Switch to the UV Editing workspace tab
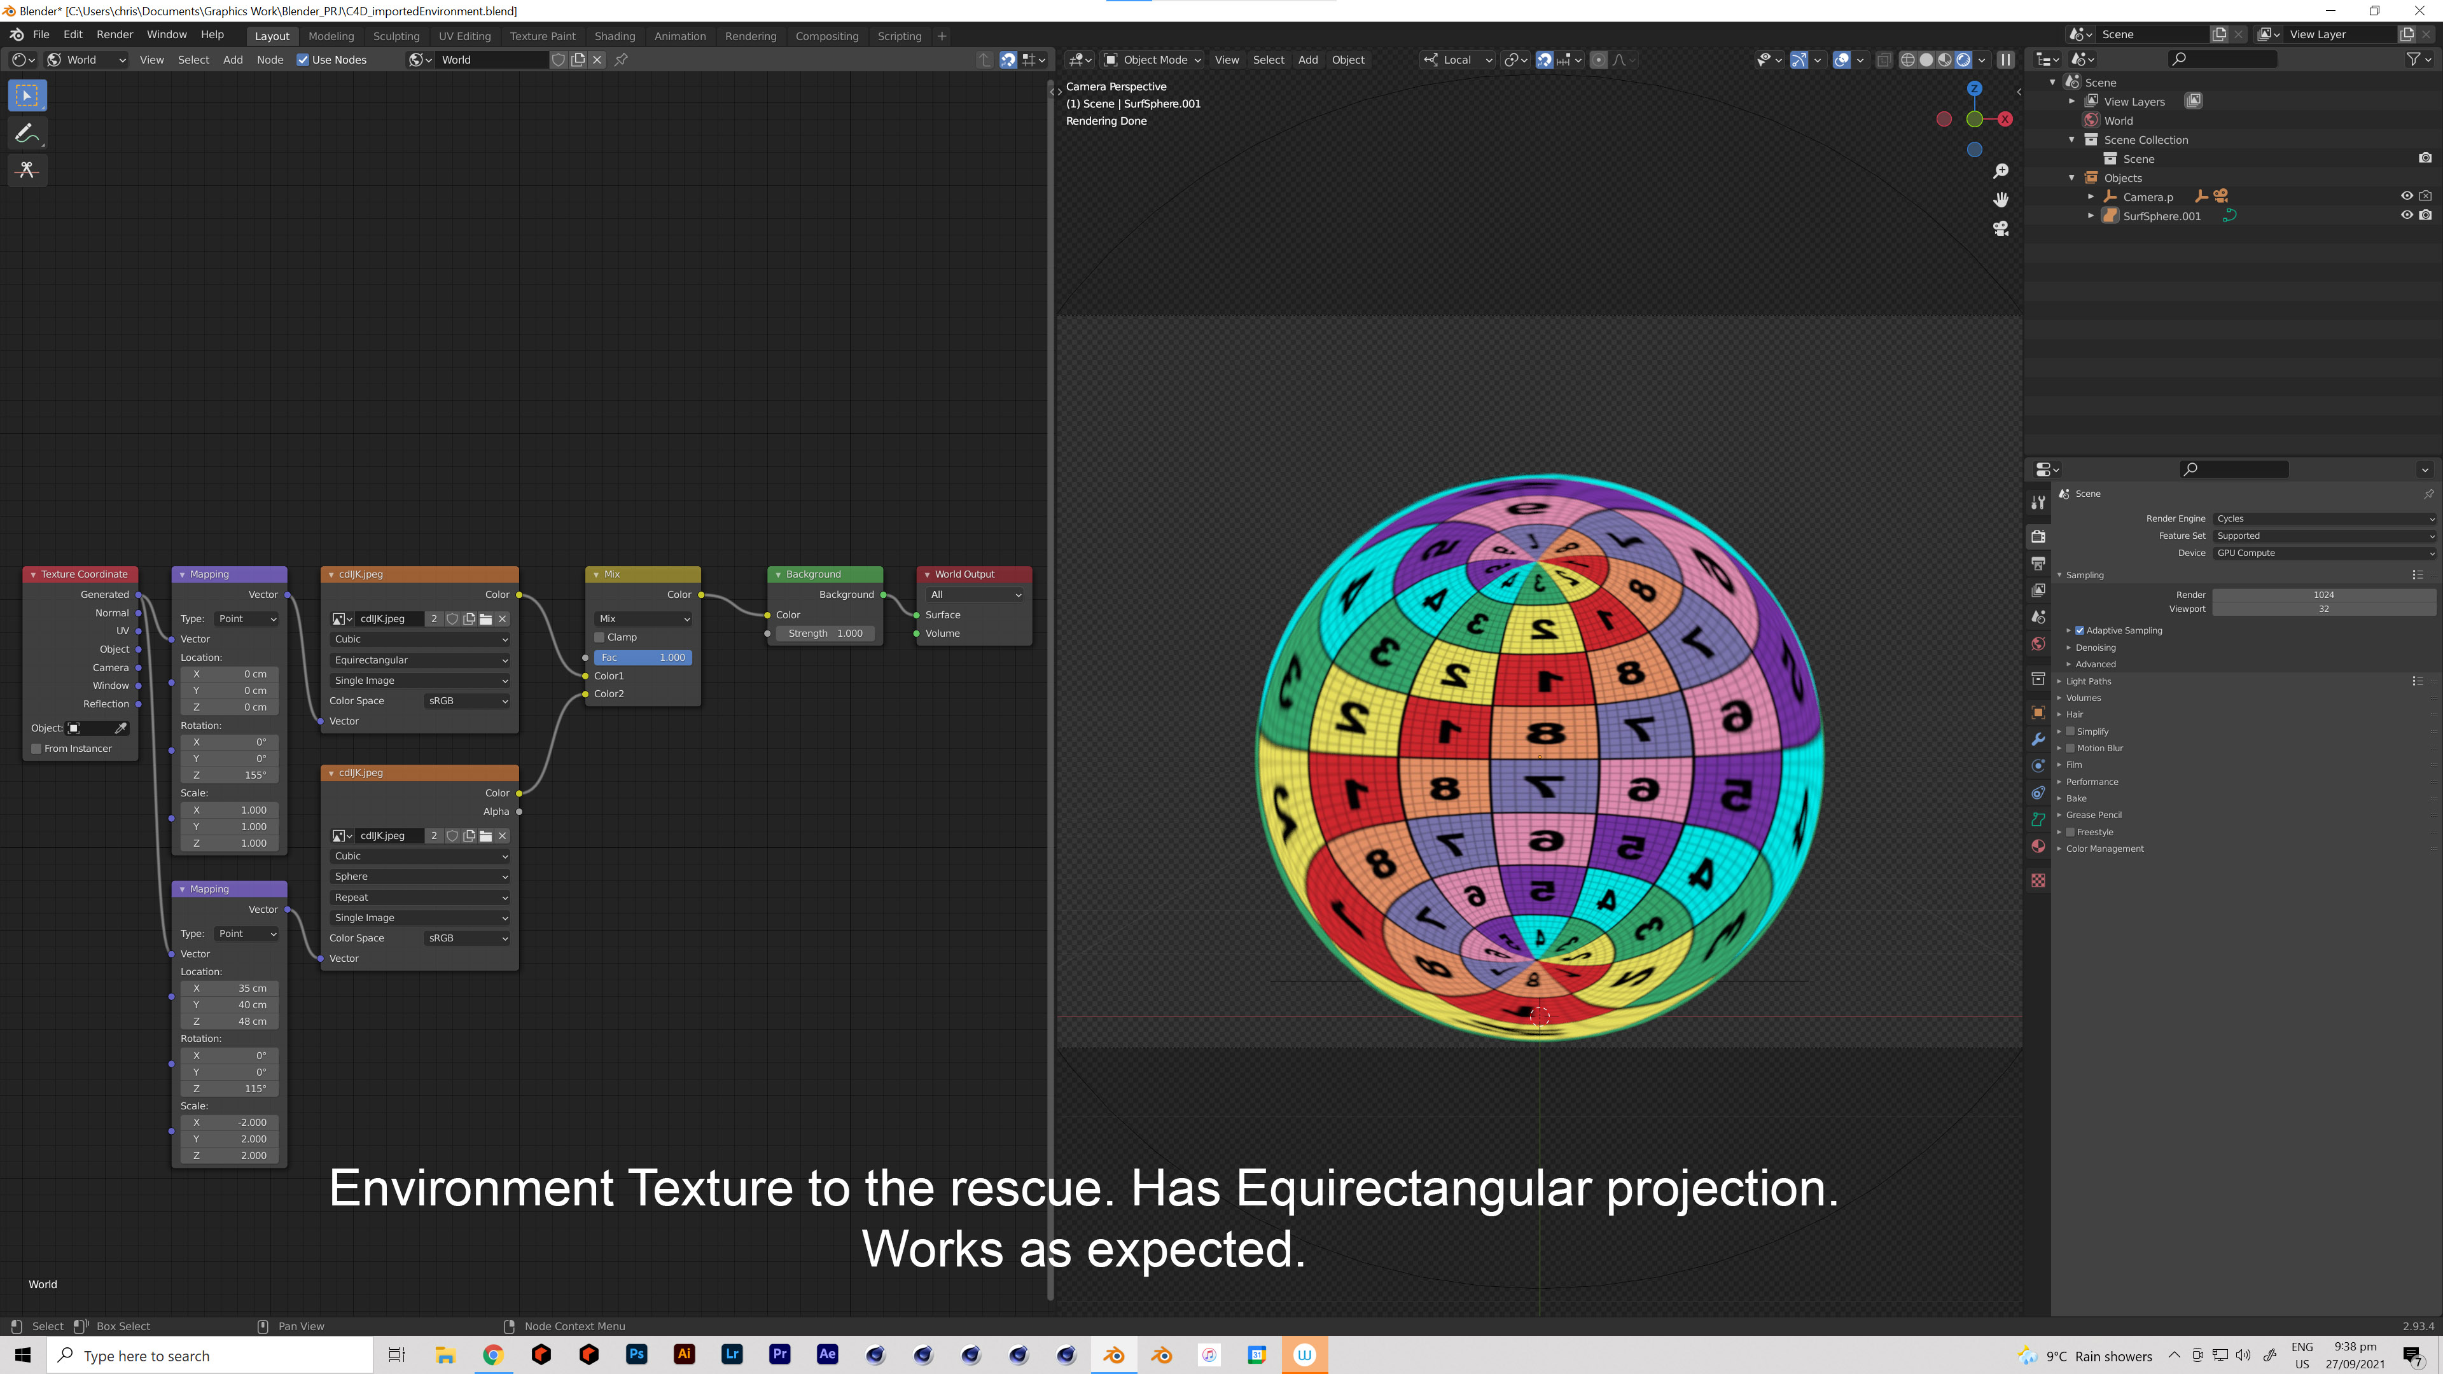The width and height of the screenshot is (2443, 1374). (x=464, y=36)
